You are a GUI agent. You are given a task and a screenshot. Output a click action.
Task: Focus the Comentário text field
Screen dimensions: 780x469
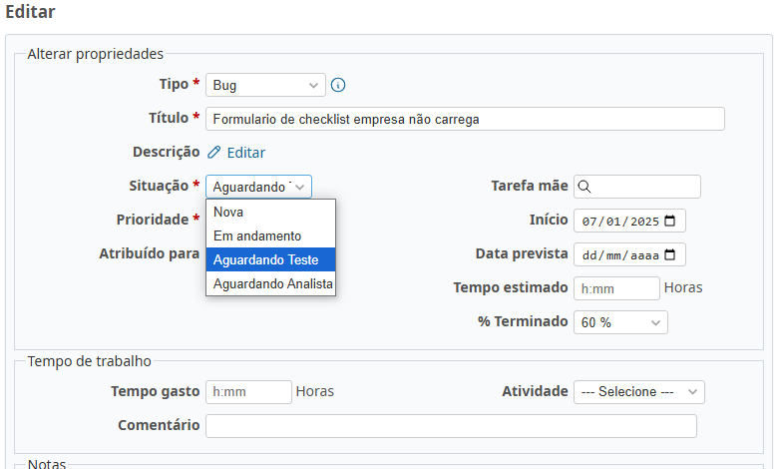(x=451, y=426)
